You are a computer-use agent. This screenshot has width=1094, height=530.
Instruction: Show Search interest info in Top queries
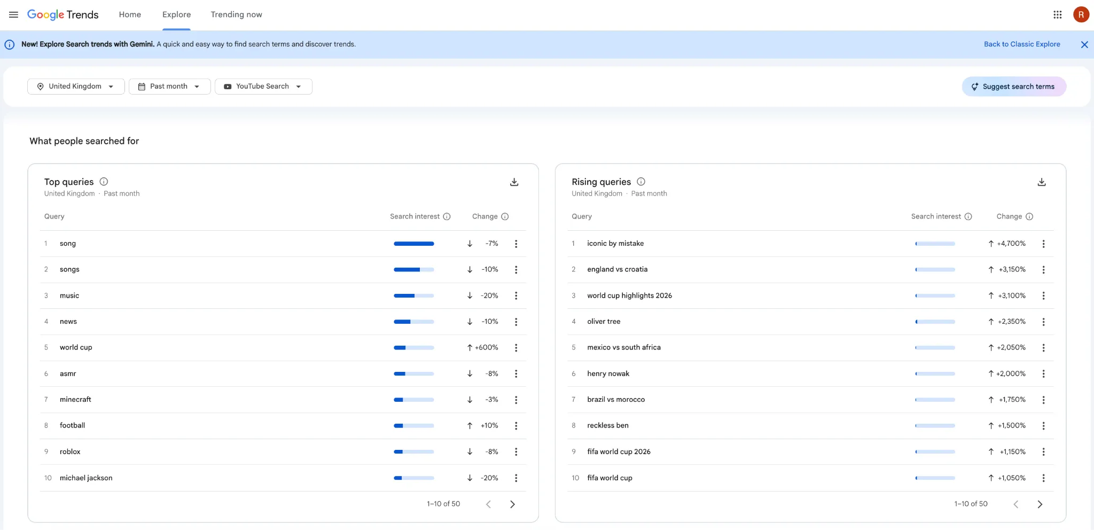(447, 216)
